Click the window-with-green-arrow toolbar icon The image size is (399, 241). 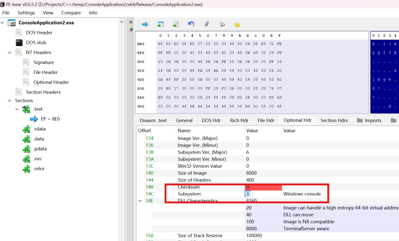pyautogui.click(x=160, y=24)
